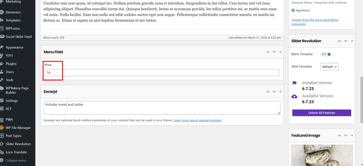Click the Users person icon
Screen dimensions: 363x166
1,72
